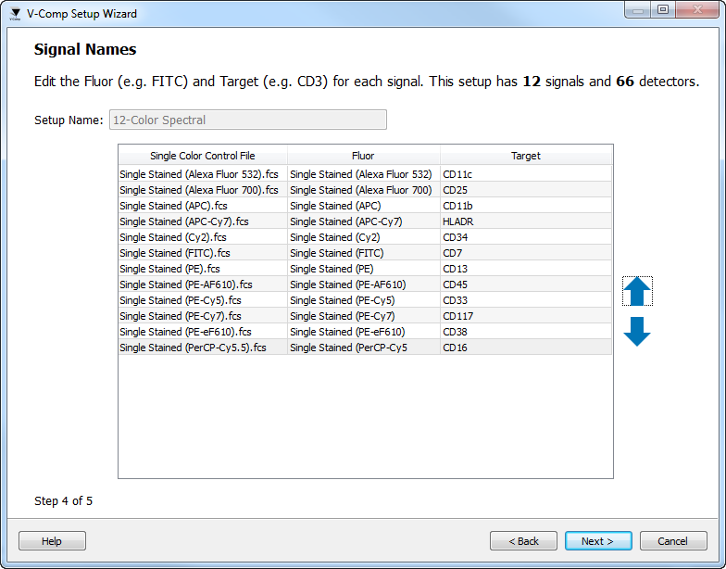Select row Single Stained (PE-Cy7).fcs
The image size is (726, 569).
[202, 316]
